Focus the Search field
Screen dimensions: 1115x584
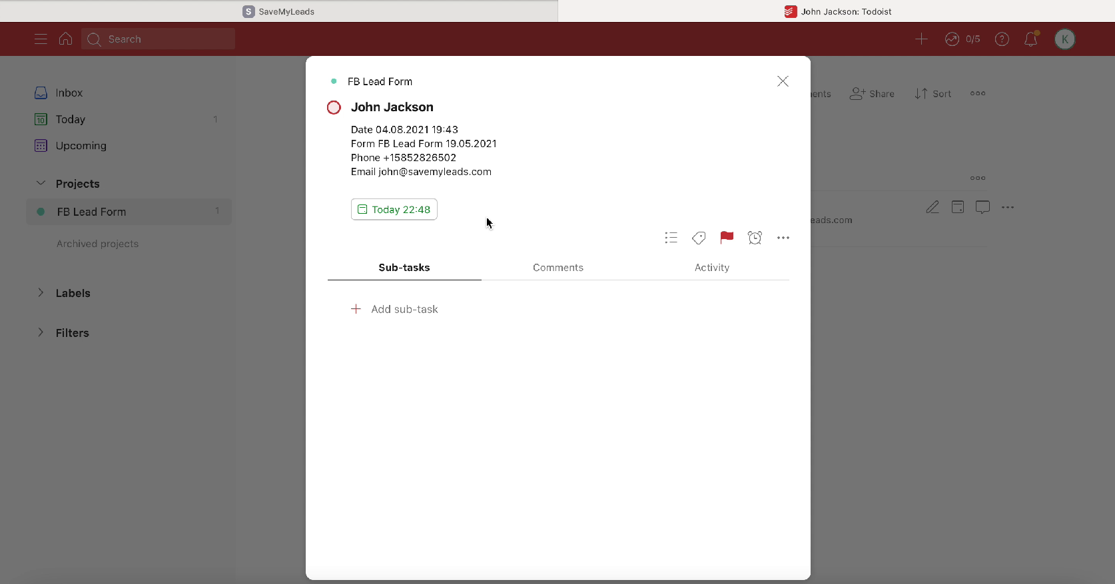(159, 39)
